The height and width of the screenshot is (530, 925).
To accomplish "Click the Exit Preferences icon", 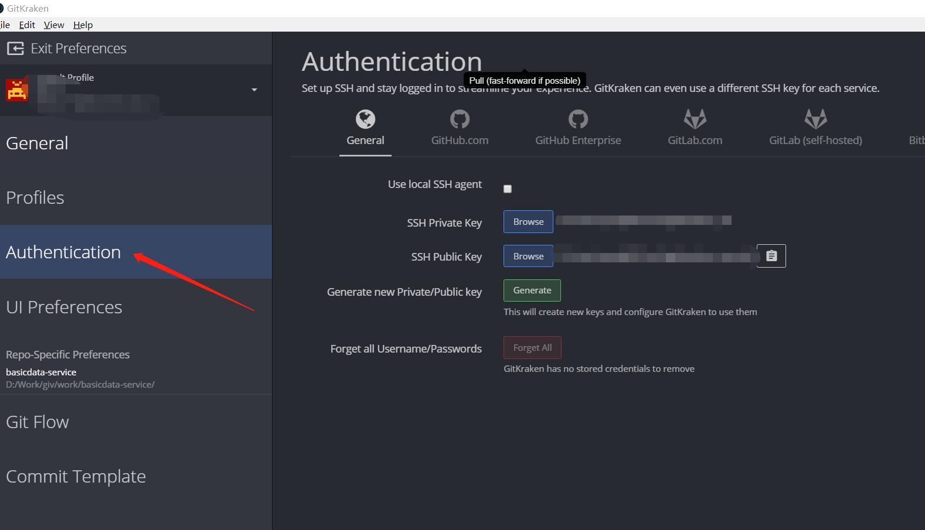I will (x=15, y=49).
